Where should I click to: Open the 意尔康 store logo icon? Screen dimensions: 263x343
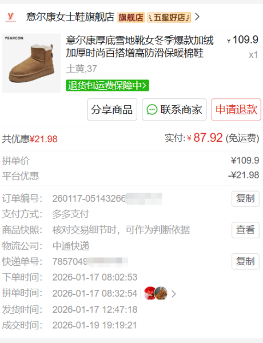pyautogui.click(x=10, y=17)
